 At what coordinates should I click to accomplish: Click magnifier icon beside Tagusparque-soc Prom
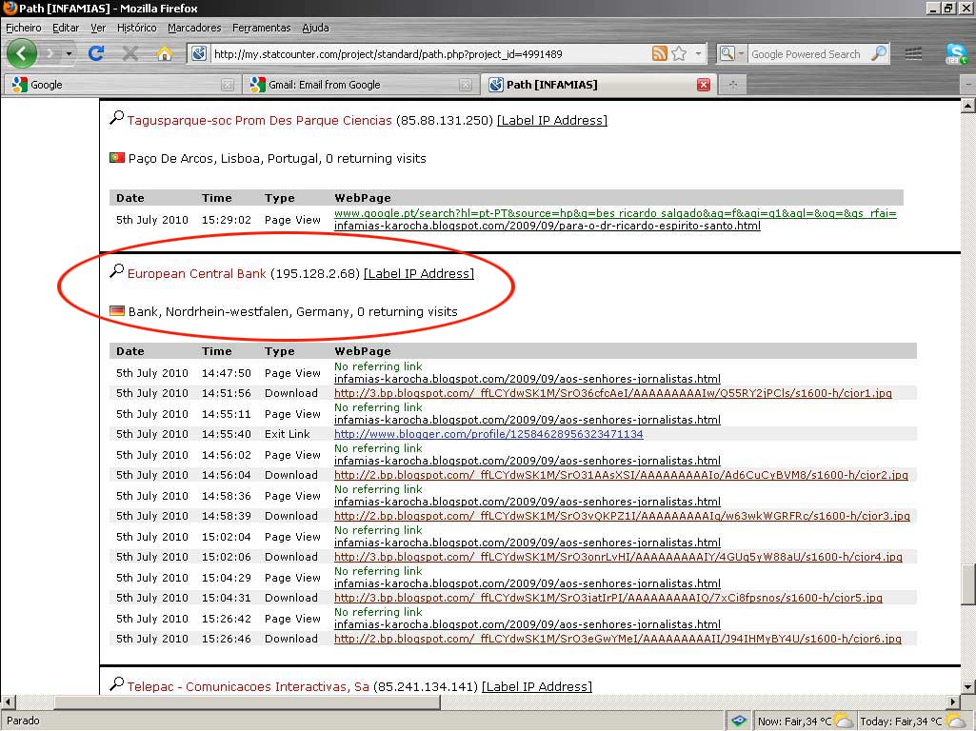tap(116, 117)
